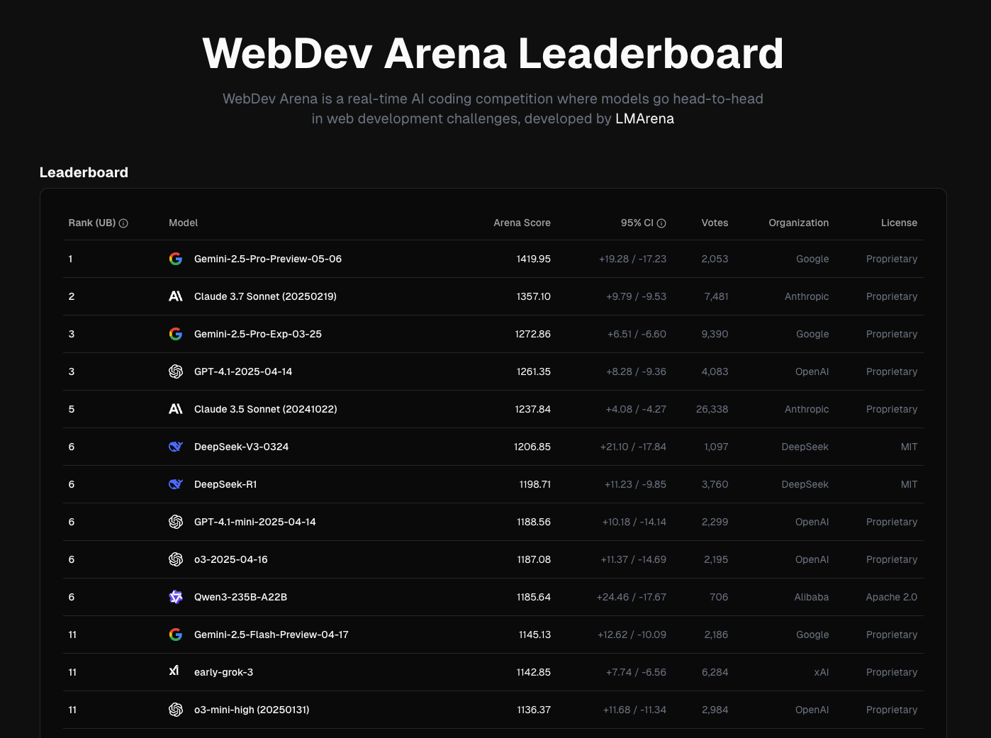Viewport: 991px width, 738px height.
Task: Click the Google logo beside Gemini-2.5-Pro-Exp-03-25
Action: [176, 334]
